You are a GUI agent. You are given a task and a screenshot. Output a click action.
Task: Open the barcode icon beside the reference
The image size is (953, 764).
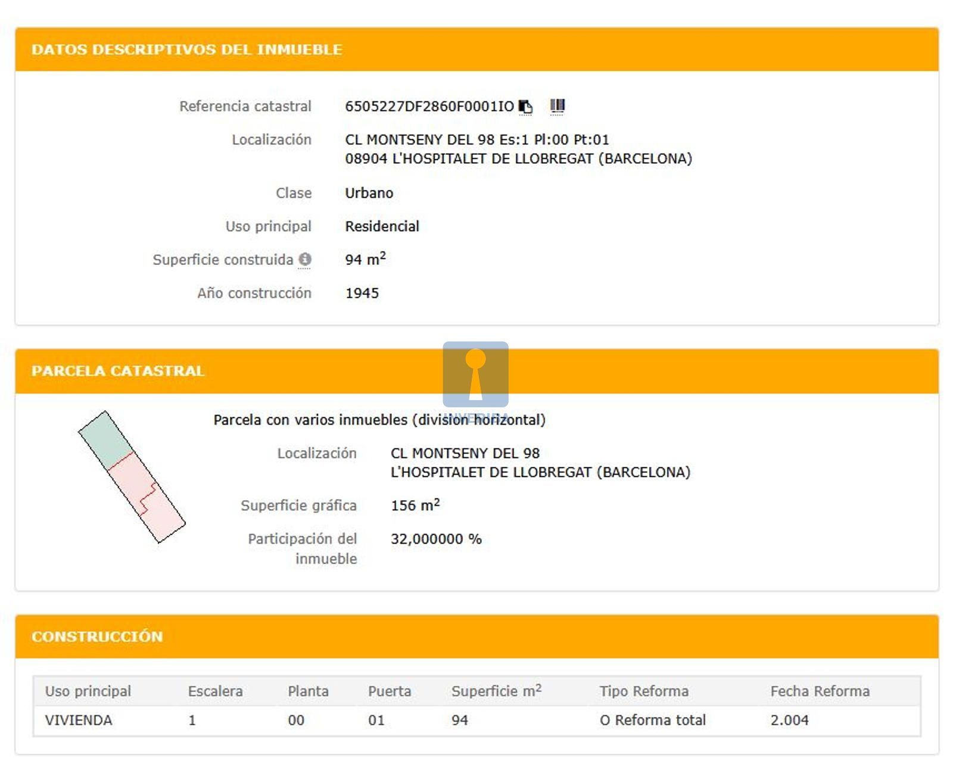557,106
